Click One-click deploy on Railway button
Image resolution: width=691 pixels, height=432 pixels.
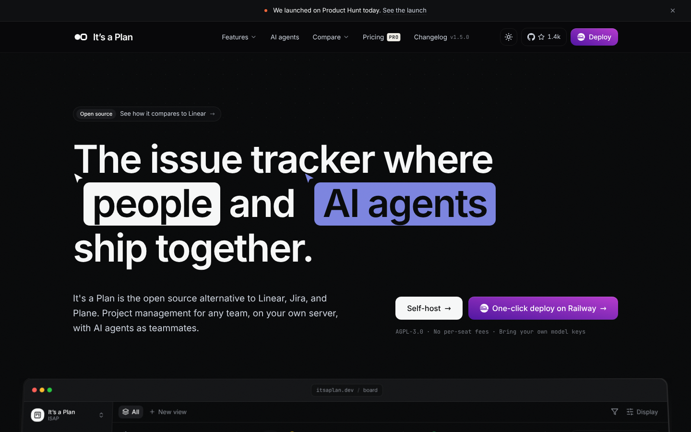tap(543, 308)
